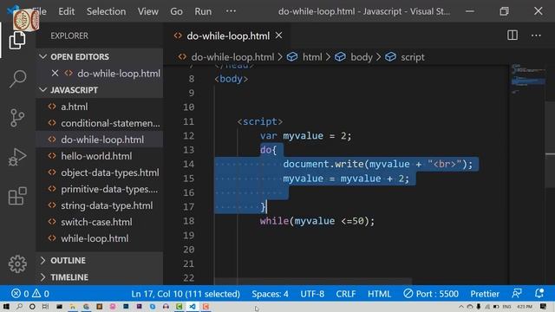555x312 pixels.
Task: Click the Prettier status bar item
Action: 485,294
